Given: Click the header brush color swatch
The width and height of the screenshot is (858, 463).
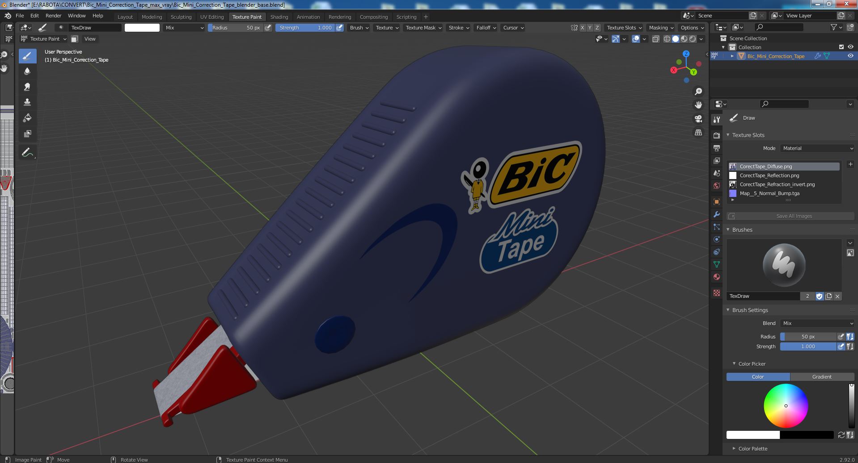Looking at the screenshot, I should click(142, 28).
